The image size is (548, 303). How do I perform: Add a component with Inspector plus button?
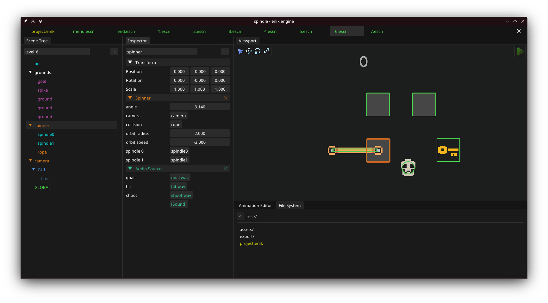(x=225, y=52)
